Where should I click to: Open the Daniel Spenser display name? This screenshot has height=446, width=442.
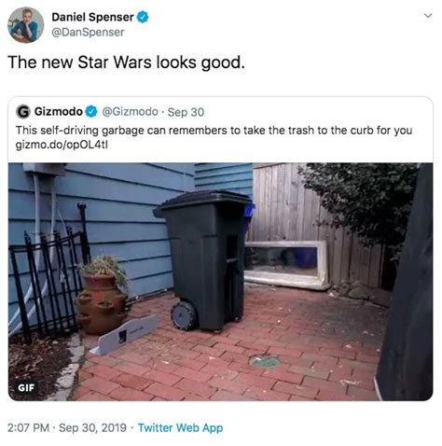coord(92,17)
